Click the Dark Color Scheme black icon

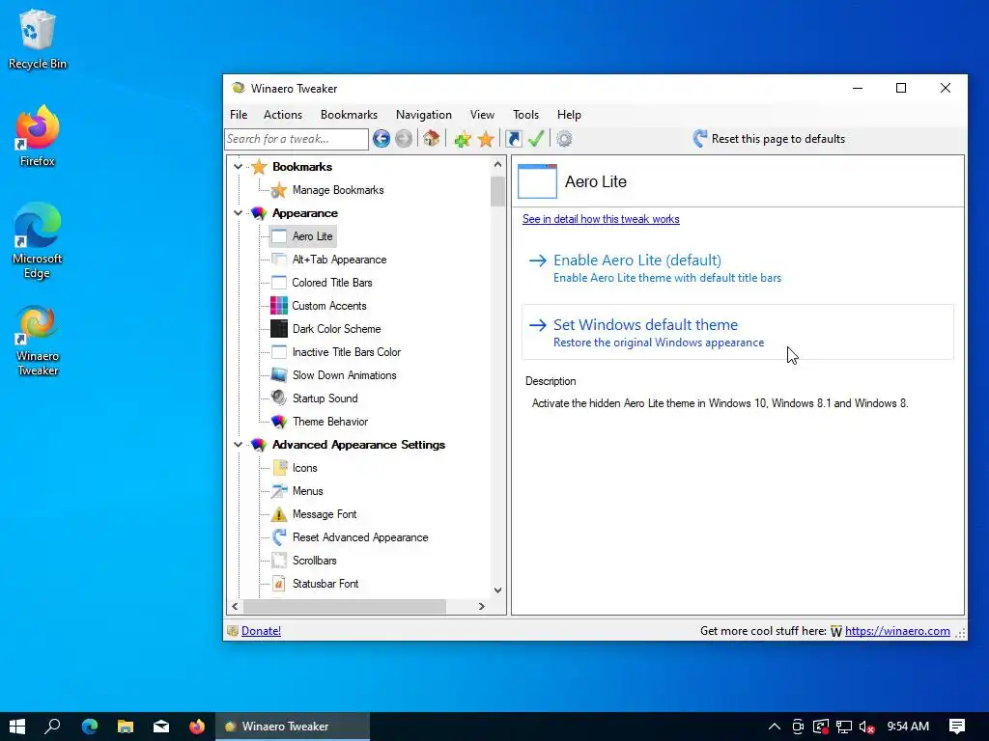click(279, 329)
